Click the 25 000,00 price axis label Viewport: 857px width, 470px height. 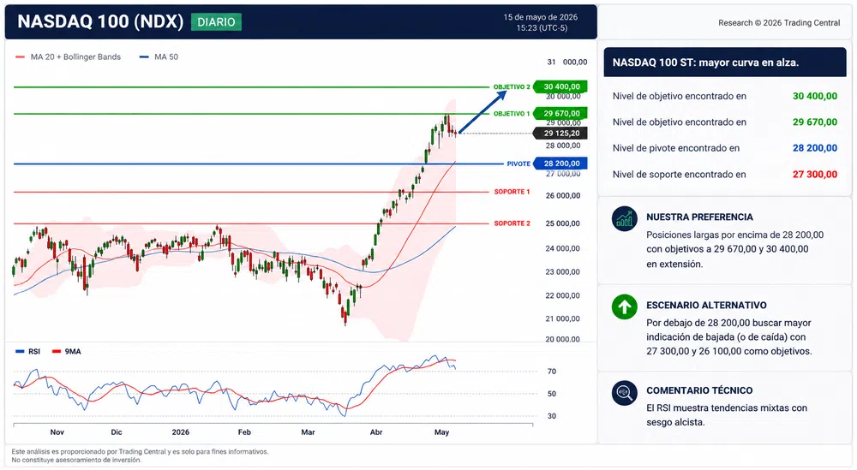(x=563, y=223)
